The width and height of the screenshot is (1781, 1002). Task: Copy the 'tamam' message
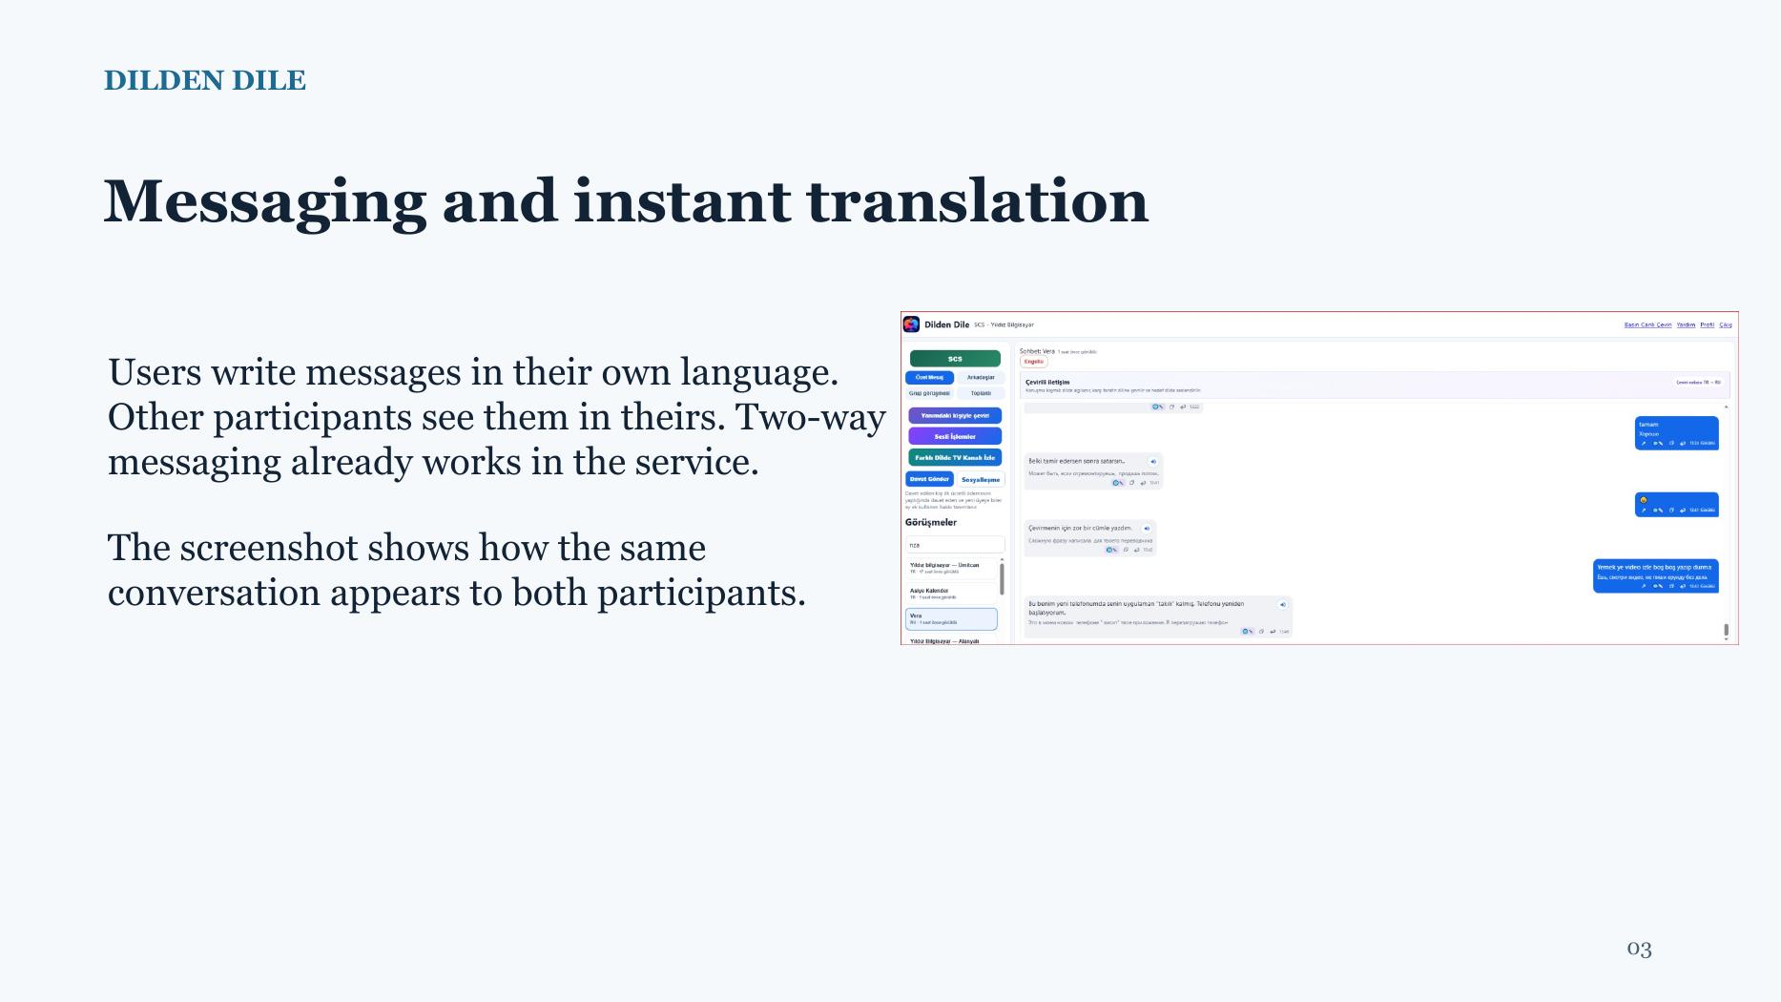[1671, 443]
